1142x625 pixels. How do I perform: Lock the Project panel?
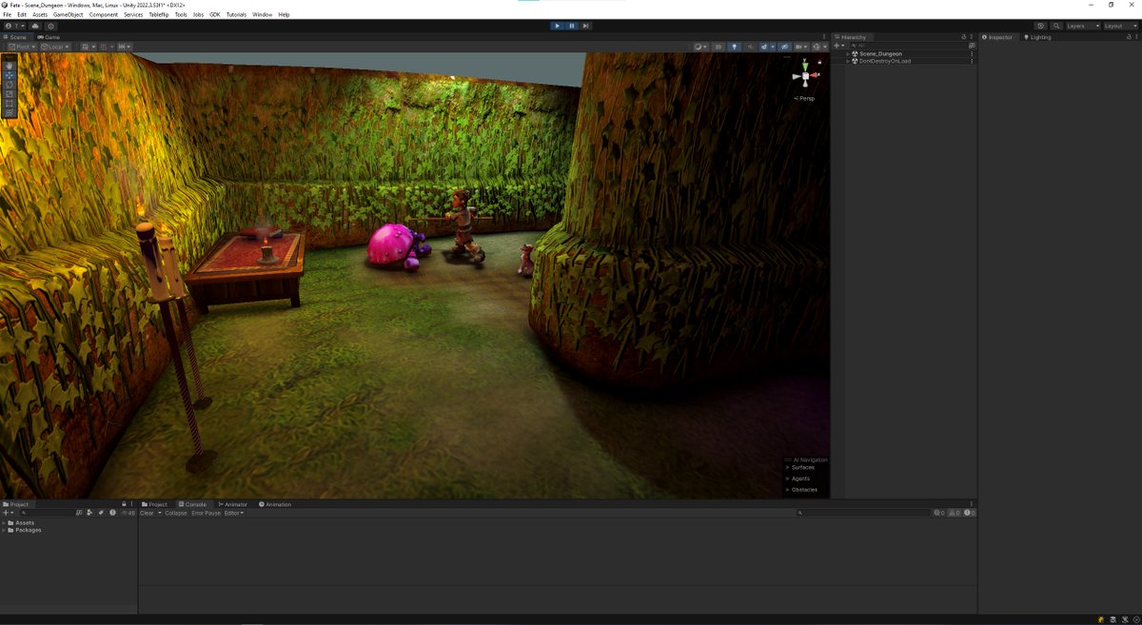click(124, 504)
